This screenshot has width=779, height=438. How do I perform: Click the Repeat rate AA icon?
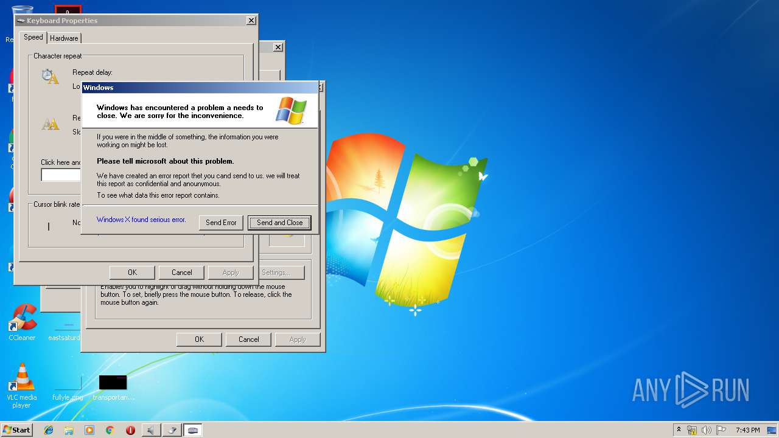[50, 124]
